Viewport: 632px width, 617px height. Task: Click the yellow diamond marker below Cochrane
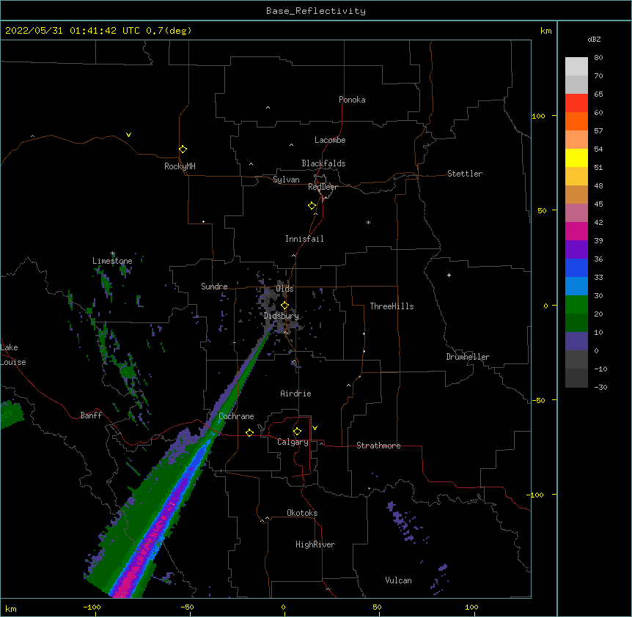point(249,432)
